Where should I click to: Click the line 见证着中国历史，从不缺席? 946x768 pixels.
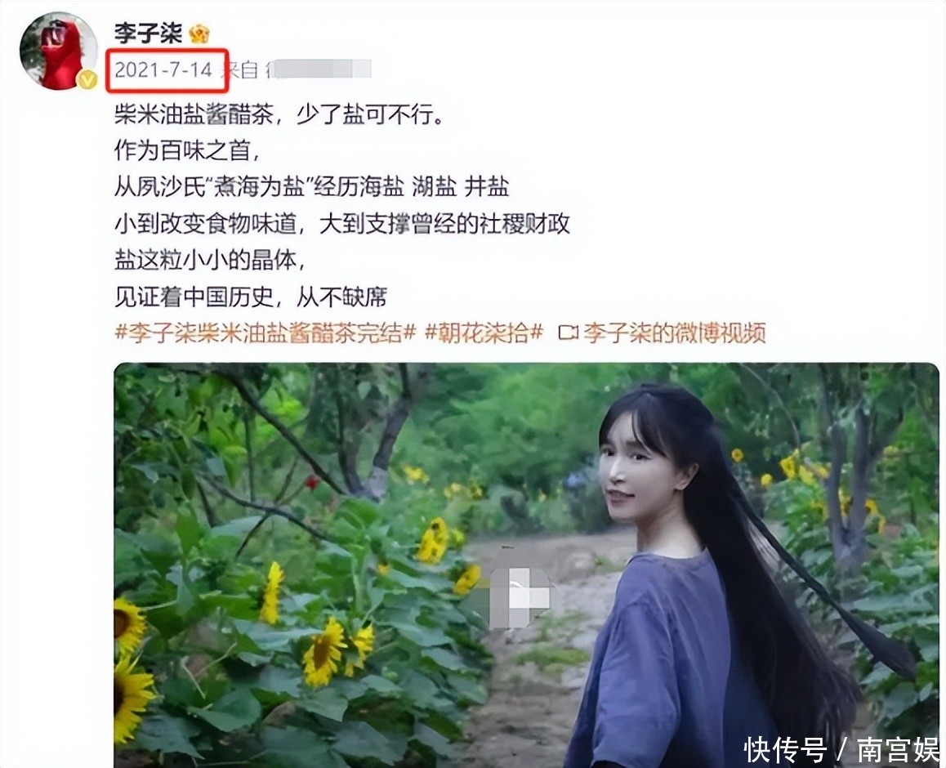pos(250,297)
